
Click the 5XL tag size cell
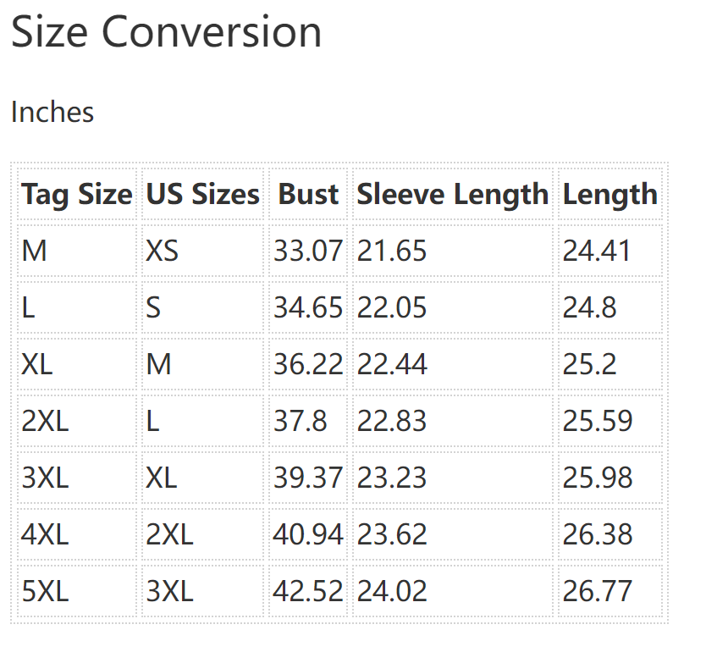pos(45,591)
